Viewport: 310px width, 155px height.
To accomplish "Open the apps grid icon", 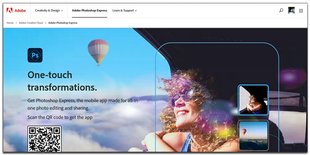I will (x=301, y=11).
